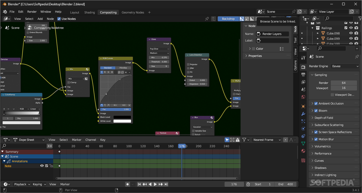This screenshot has width=362, height=193.
Task: Jump to previous keyframe
Action: [144, 184]
